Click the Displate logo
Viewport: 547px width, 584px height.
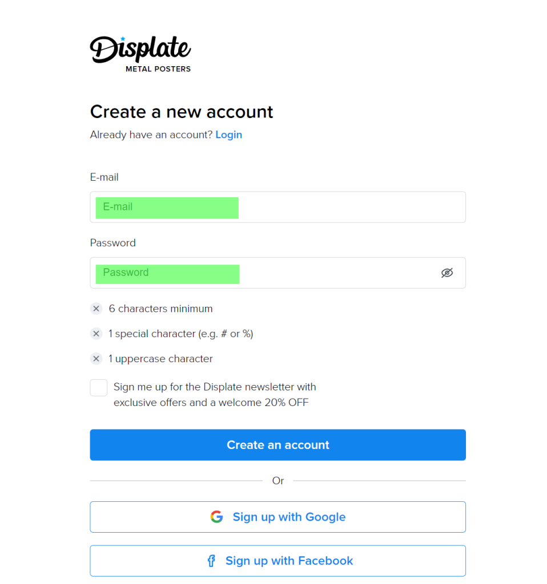(140, 50)
